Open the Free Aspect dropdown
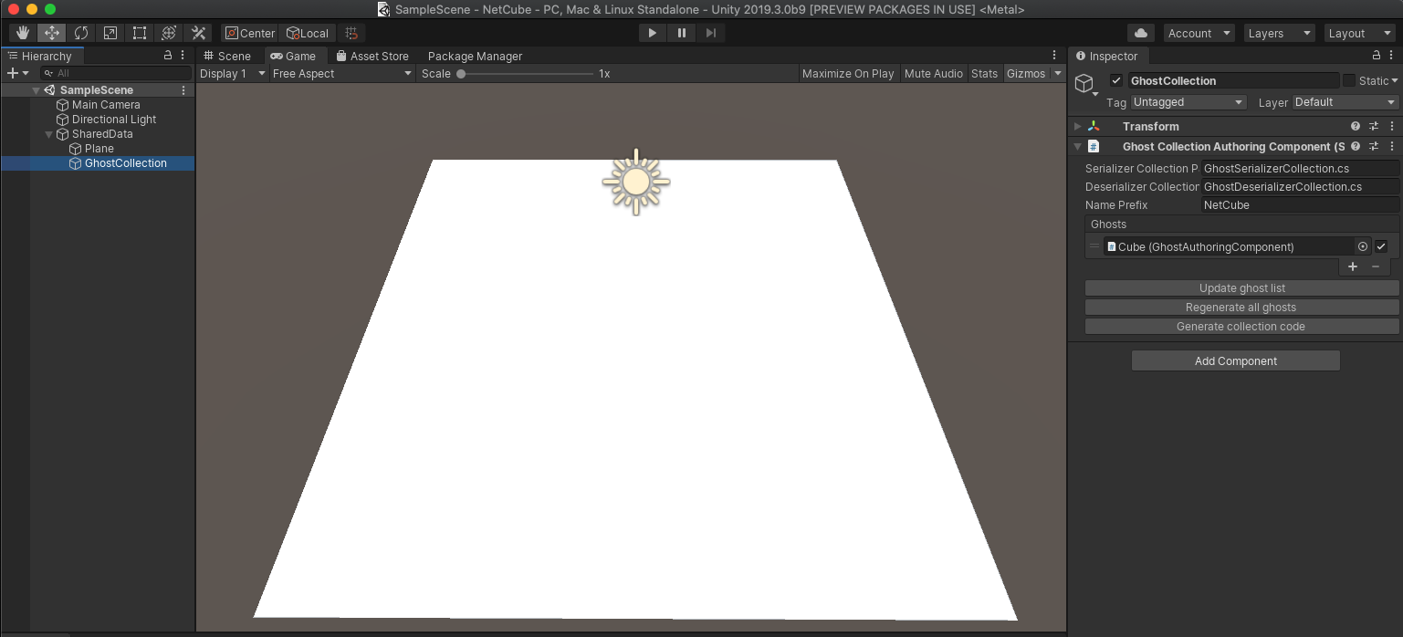This screenshot has width=1403, height=637. [342, 73]
